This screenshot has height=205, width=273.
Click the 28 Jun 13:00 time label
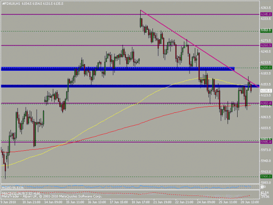pyautogui.click(x=250, y=202)
